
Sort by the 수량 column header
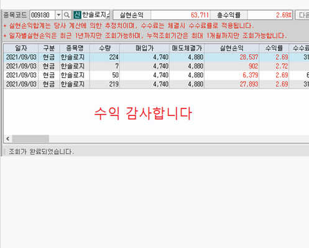(x=104, y=48)
